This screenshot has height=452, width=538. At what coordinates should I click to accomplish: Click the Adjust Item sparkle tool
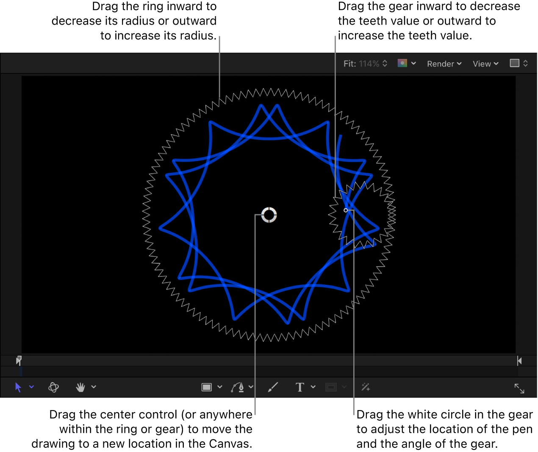pos(366,387)
